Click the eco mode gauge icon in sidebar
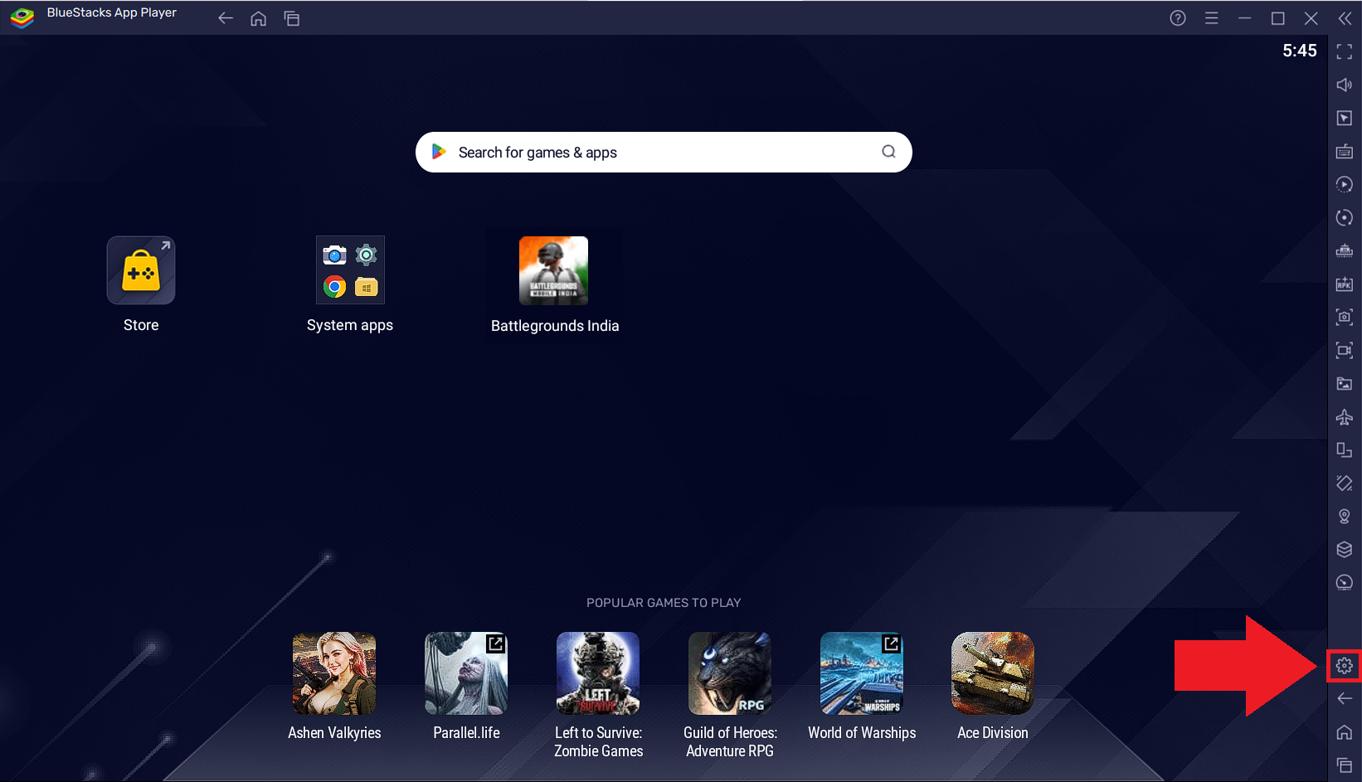The width and height of the screenshot is (1362, 782). point(1345,582)
